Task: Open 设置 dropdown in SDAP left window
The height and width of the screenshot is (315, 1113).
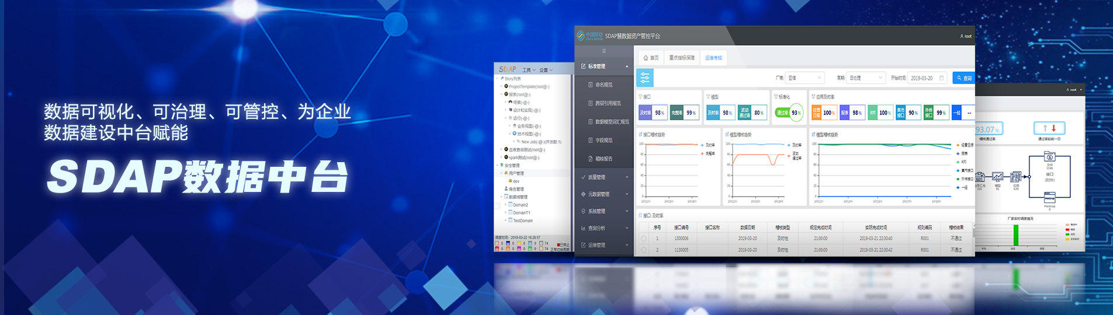Action: point(546,70)
